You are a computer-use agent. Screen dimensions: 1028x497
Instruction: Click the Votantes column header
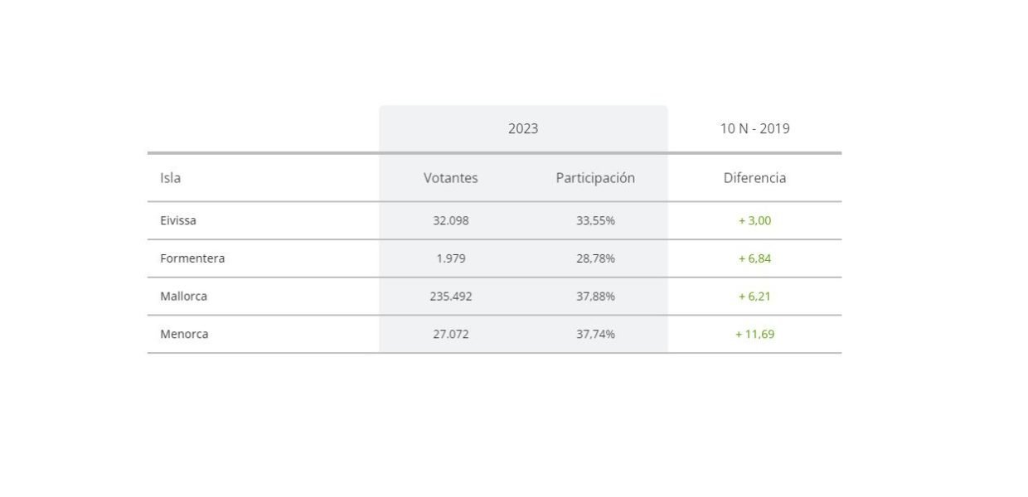[x=451, y=177]
